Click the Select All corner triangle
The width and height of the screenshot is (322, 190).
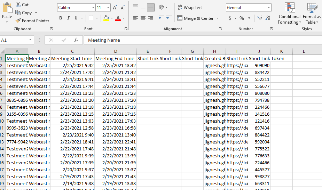[x=3, y=51]
